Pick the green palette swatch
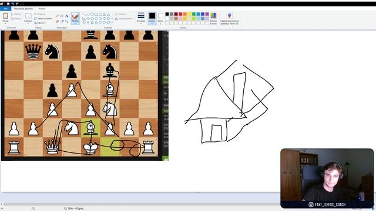Image resolution: width=376 pixels, height=211 pixels. 194,14
